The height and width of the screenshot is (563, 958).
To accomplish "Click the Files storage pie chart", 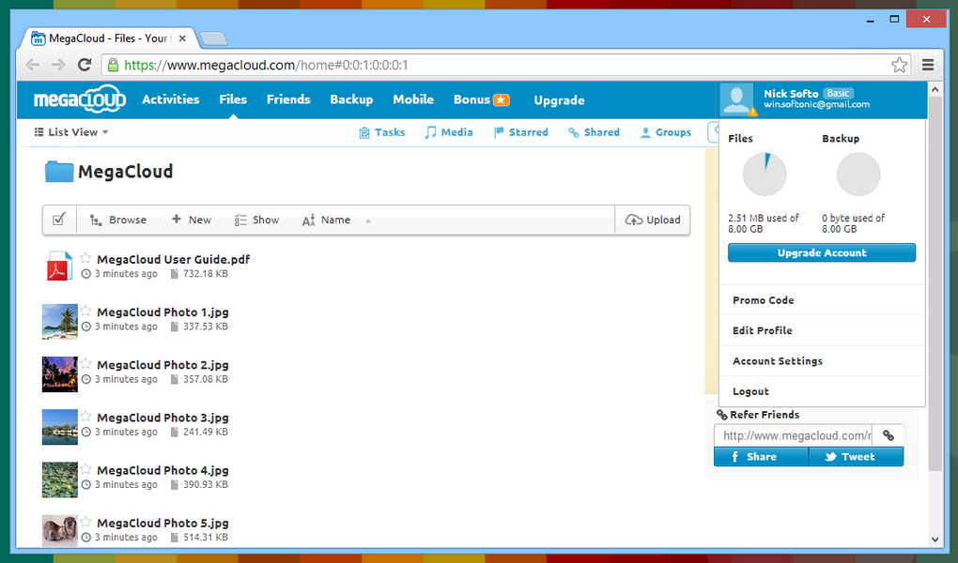I will (x=765, y=175).
